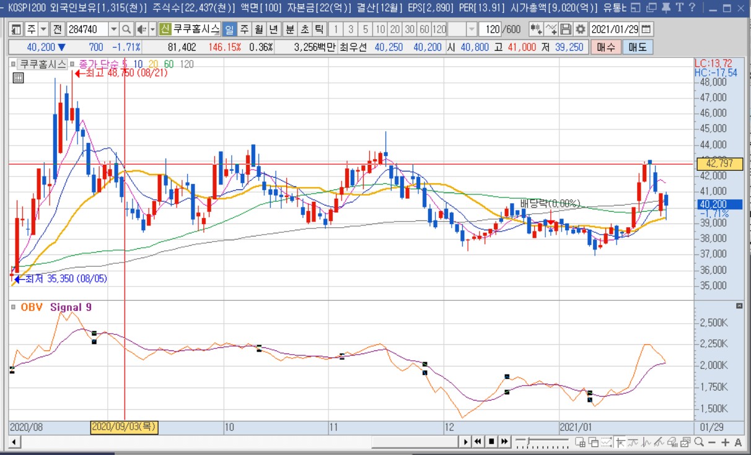
Task: Select the 틱 tick period button
Action: tap(318, 30)
